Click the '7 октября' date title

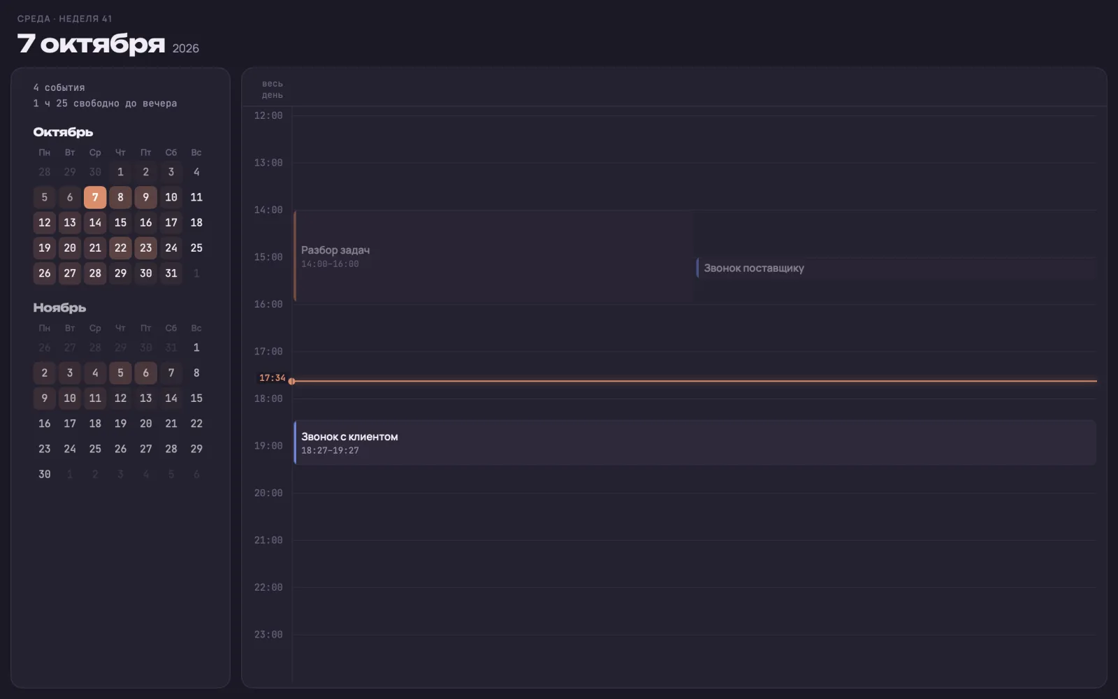[x=91, y=43]
